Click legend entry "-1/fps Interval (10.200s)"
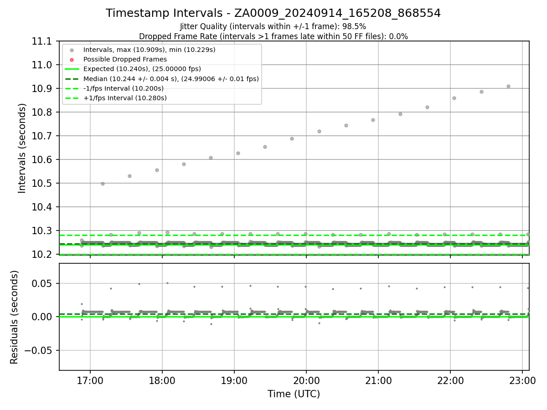 point(124,88)
